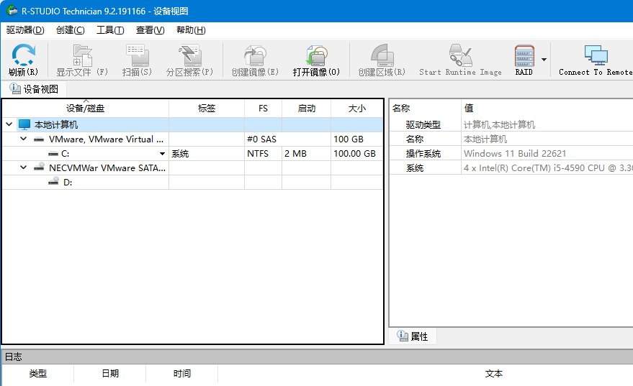633x386 pixels.
Task: Click the Scan (扫描) toolbar icon
Action: pyautogui.click(x=137, y=55)
